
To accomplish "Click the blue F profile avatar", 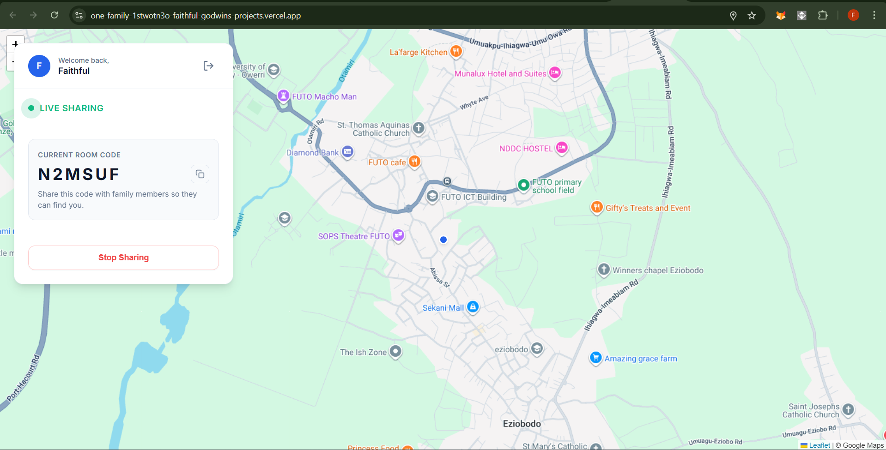I will click(x=39, y=66).
